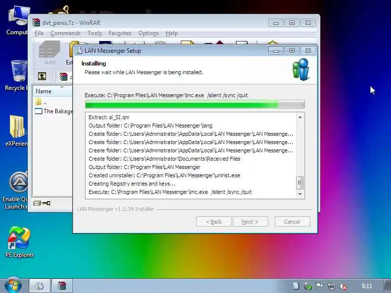
Task: Select log line 'Extract: sl_SI.qm'
Action: (x=109, y=117)
